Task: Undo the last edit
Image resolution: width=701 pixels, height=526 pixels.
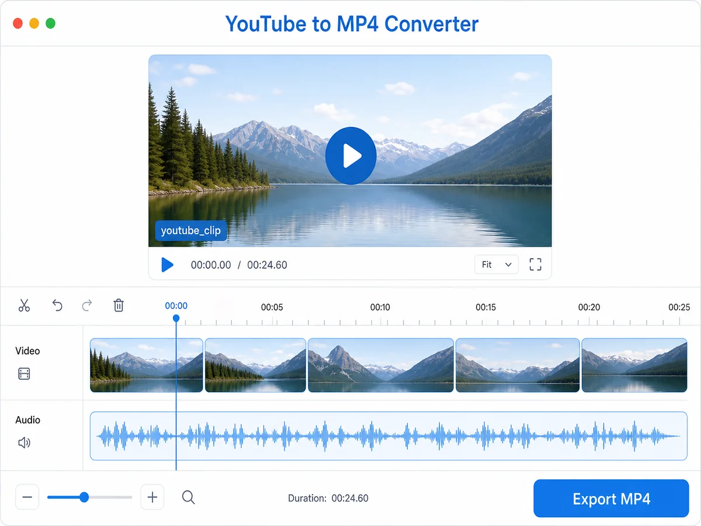Action: [x=57, y=305]
